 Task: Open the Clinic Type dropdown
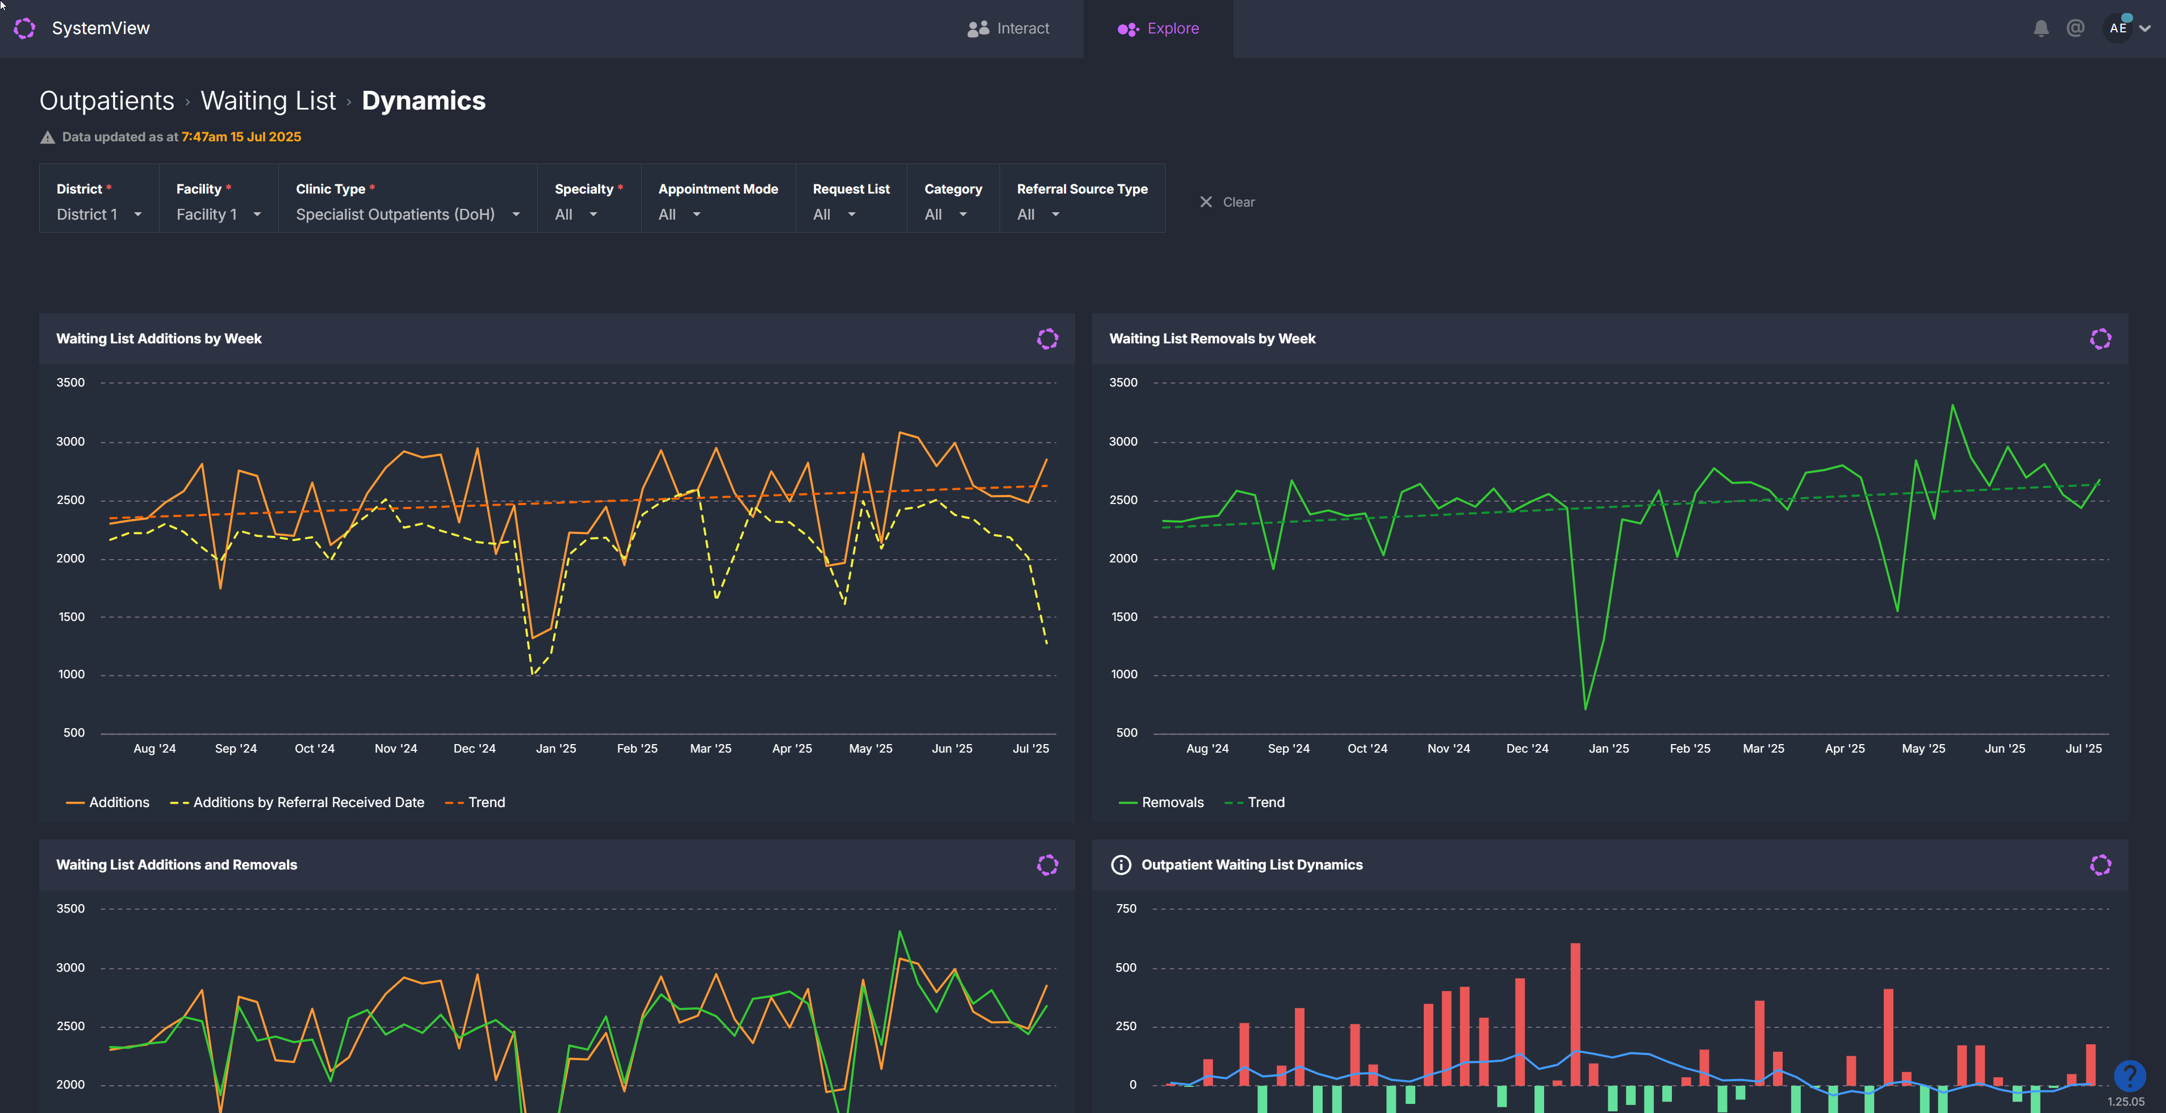coord(408,199)
